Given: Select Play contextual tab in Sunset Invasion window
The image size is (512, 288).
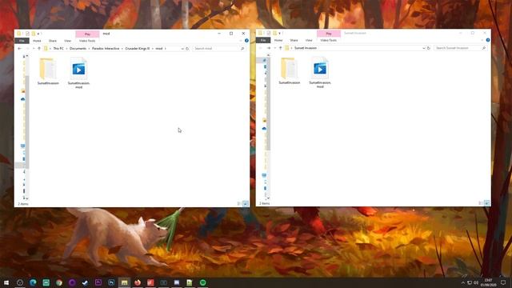Looking at the screenshot, I should pyautogui.click(x=329, y=34).
